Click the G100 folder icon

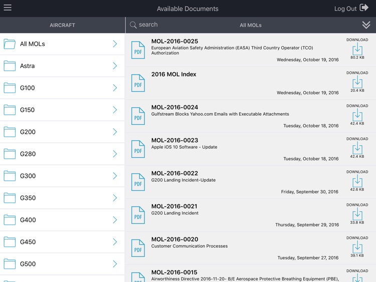tap(10, 88)
